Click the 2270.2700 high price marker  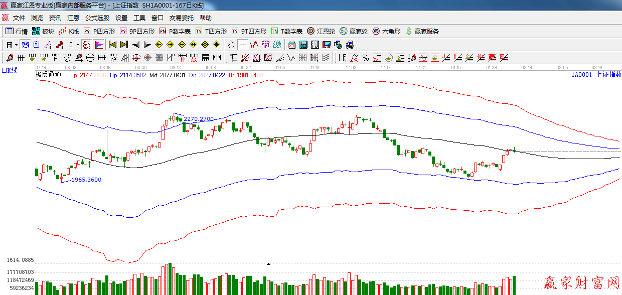point(198,119)
